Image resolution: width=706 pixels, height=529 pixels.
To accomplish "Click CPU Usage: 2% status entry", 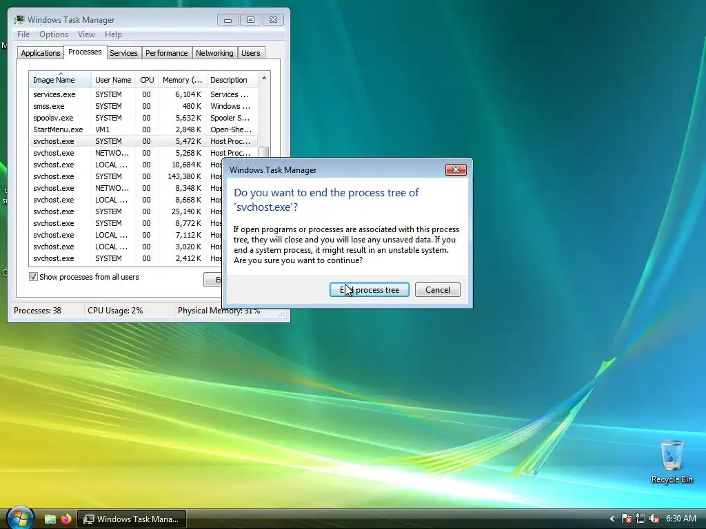I will pyautogui.click(x=115, y=311).
